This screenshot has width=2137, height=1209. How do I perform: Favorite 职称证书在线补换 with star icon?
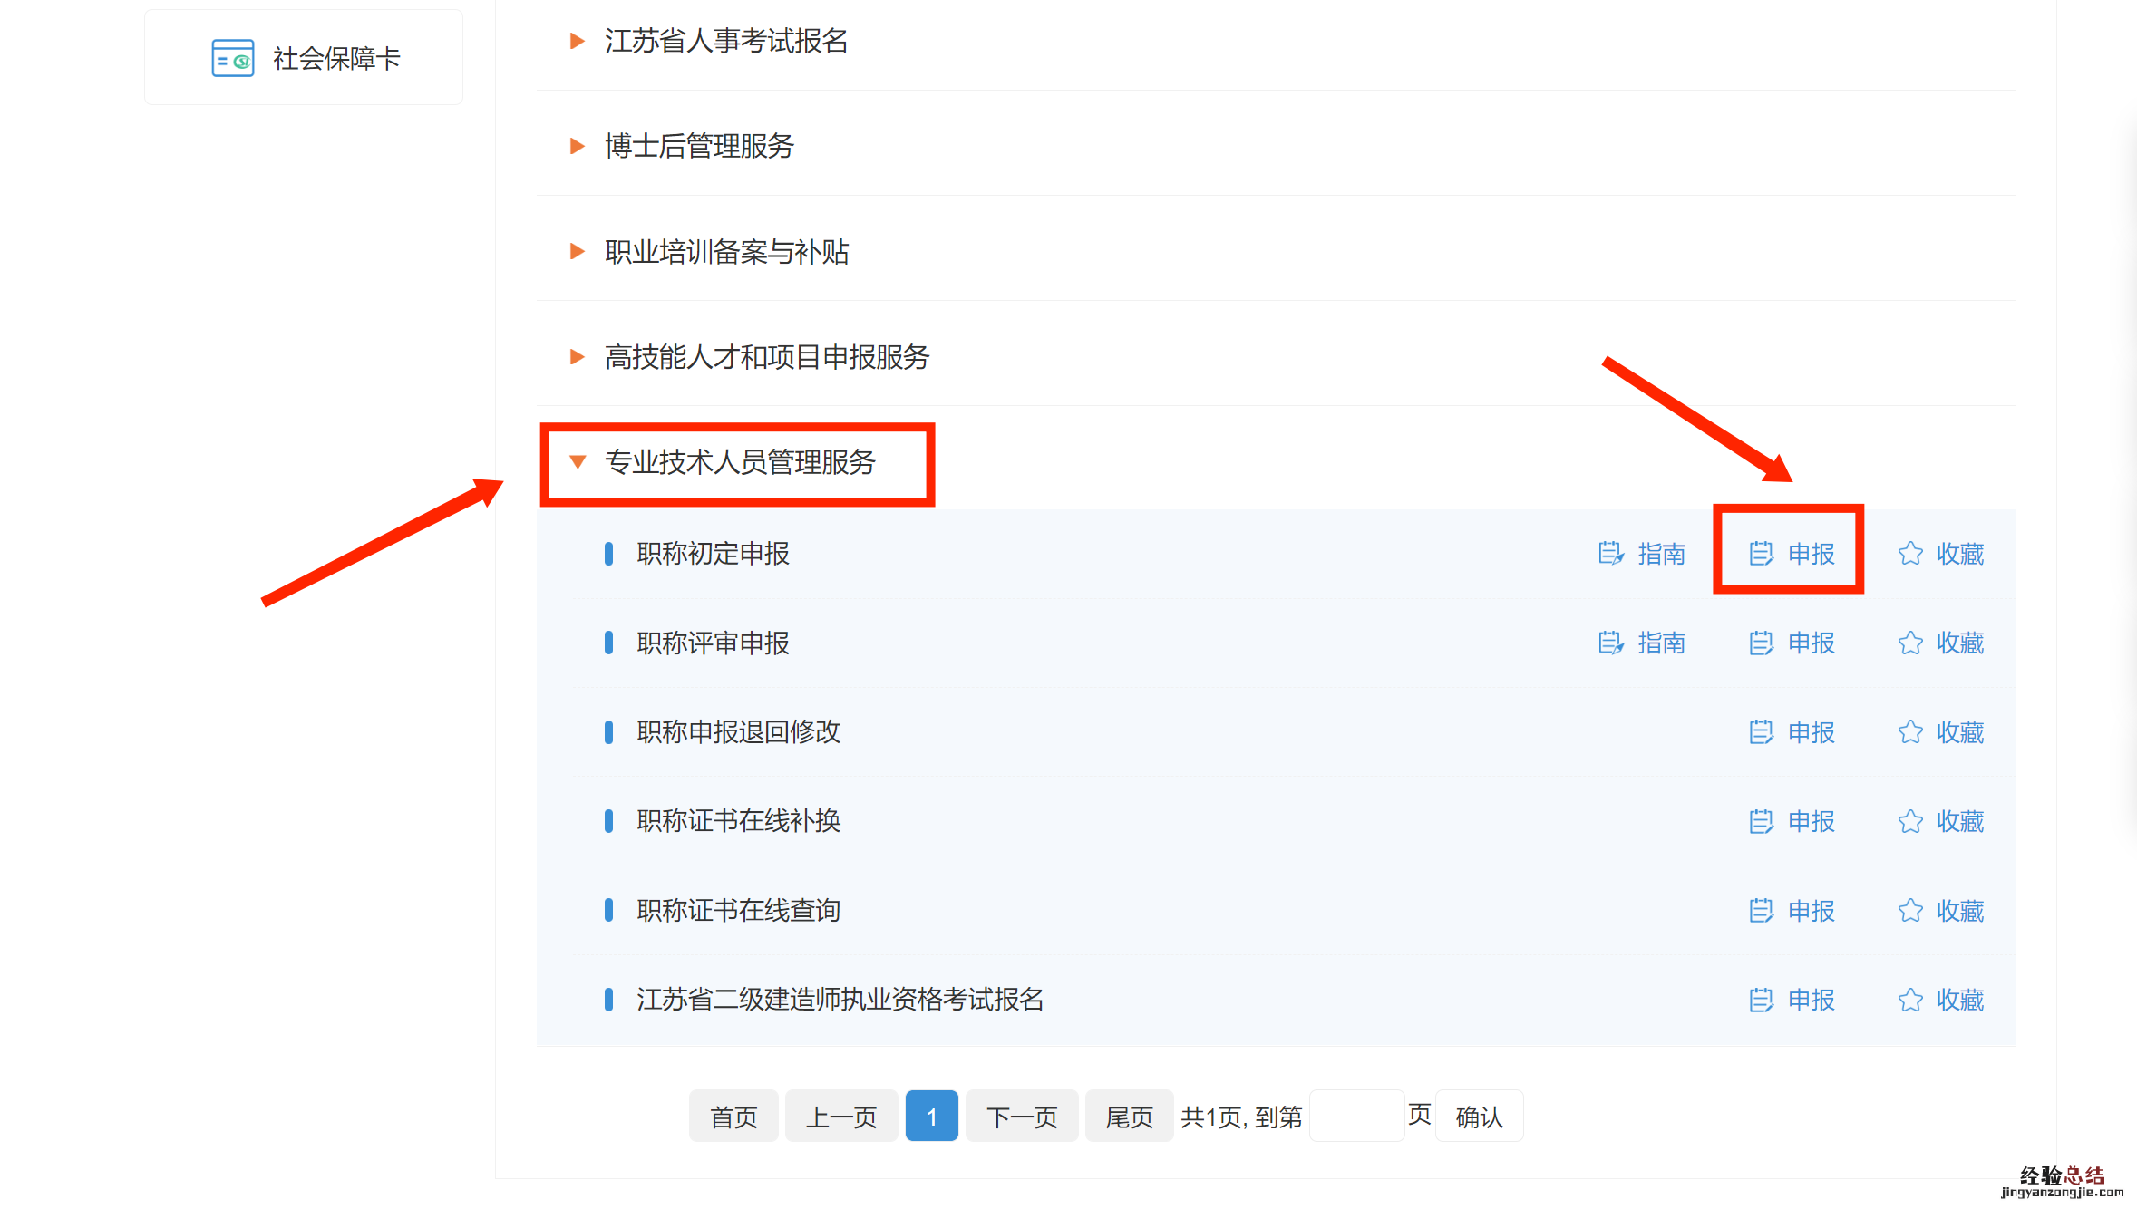click(x=1910, y=821)
